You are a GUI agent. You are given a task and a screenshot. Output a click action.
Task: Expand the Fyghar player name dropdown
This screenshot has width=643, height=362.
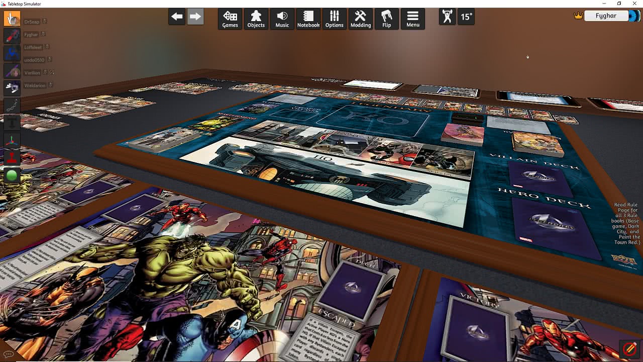(x=606, y=16)
